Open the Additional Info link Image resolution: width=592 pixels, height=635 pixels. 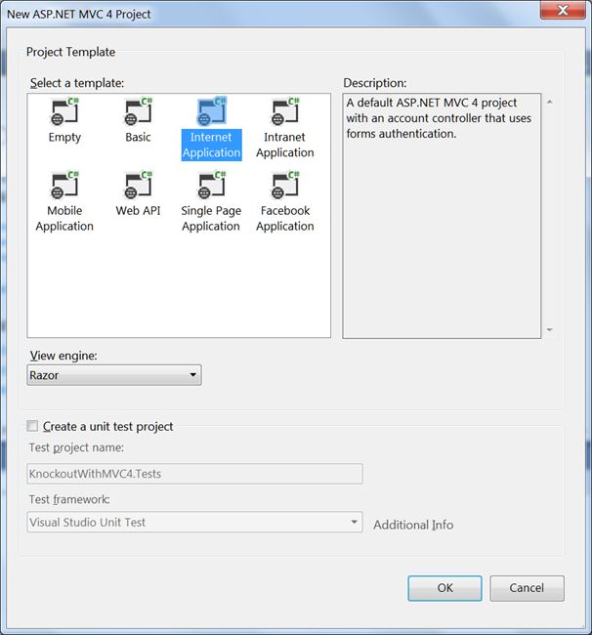[x=413, y=525]
